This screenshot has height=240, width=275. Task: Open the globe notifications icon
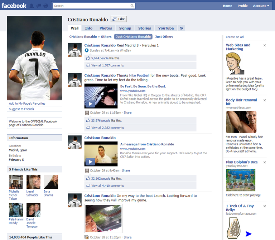coord(45,6)
